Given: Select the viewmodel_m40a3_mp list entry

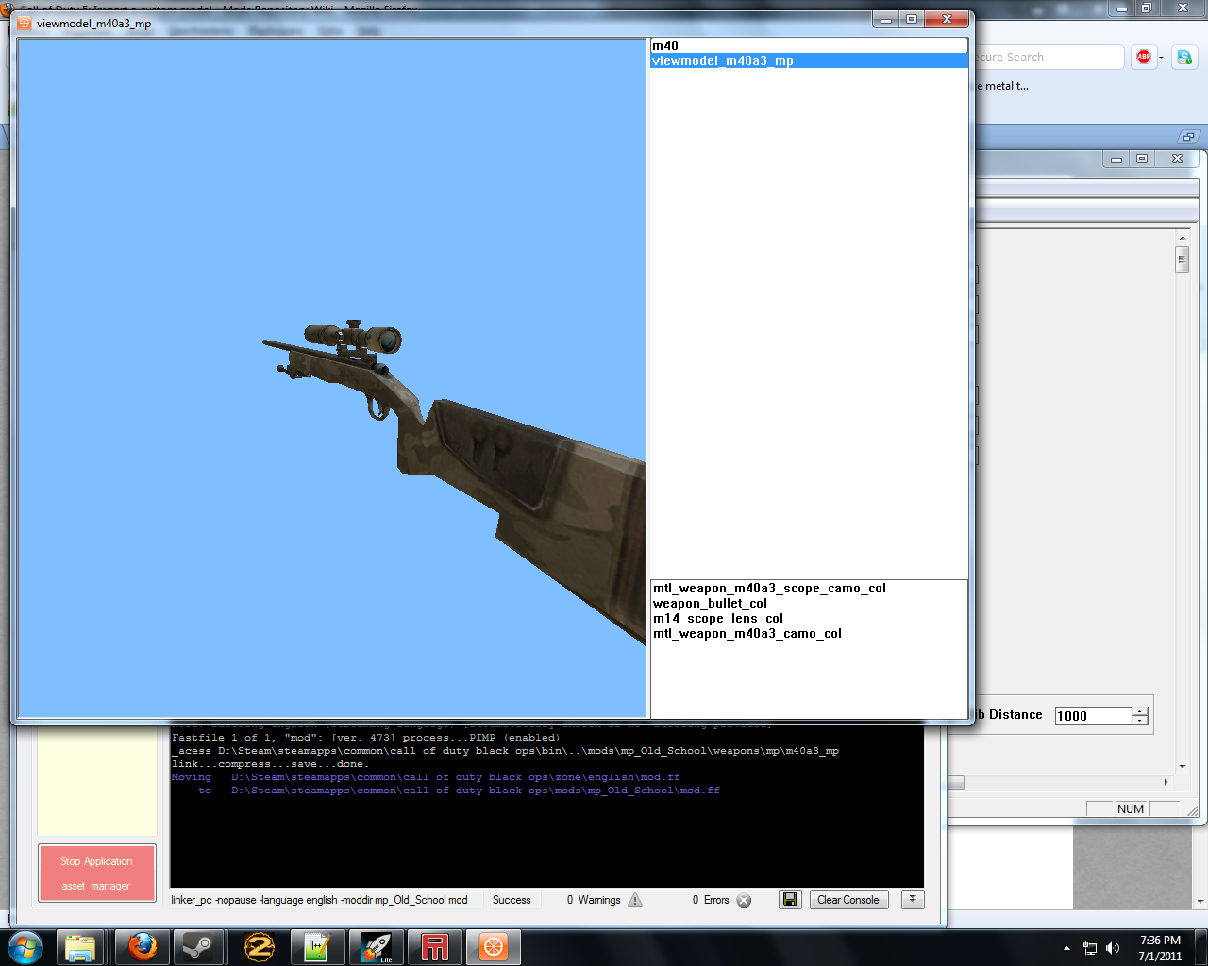Looking at the screenshot, I should pos(809,60).
